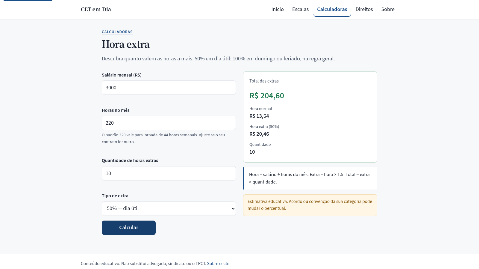Focus the Quantidade de horas extras field
Screen dimensions: 479x269
pyautogui.click(x=169, y=173)
